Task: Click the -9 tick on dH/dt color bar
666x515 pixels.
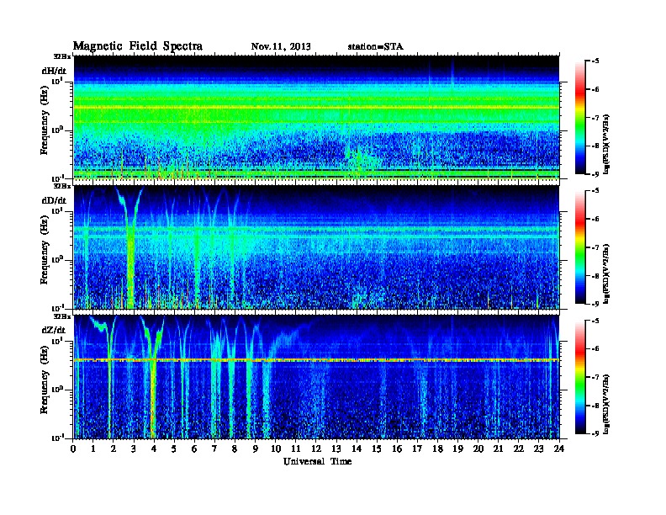Action: 595,174
